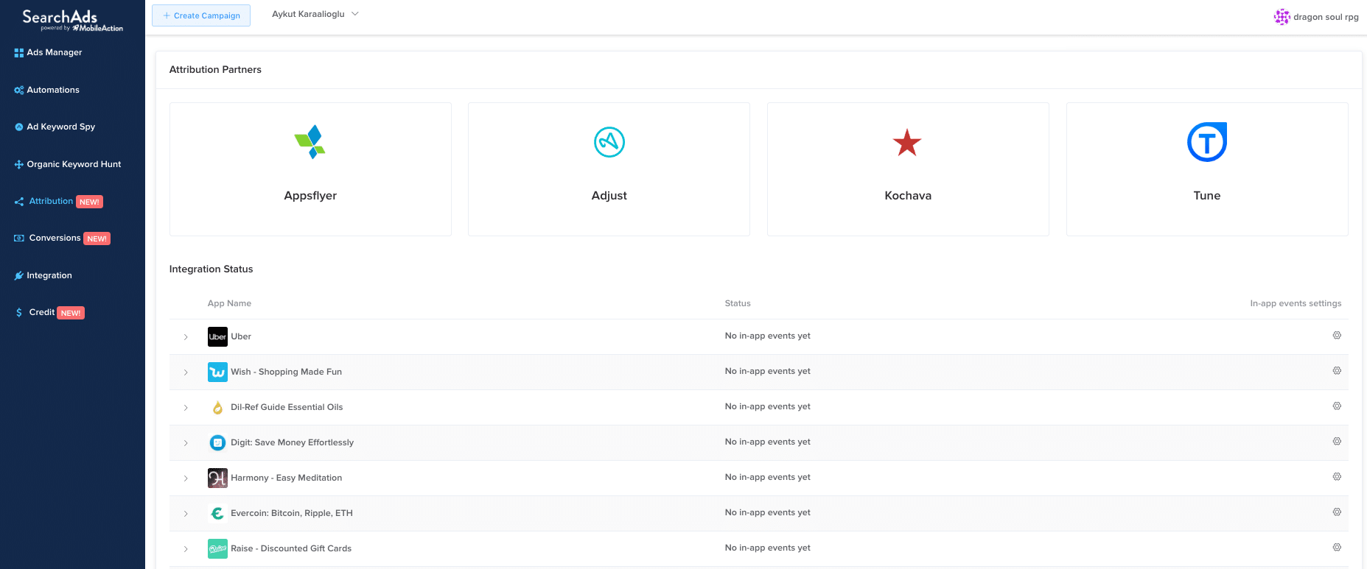Open in-app event settings gear for Uber
The height and width of the screenshot is (569, 1367).
click(1337, 336)
